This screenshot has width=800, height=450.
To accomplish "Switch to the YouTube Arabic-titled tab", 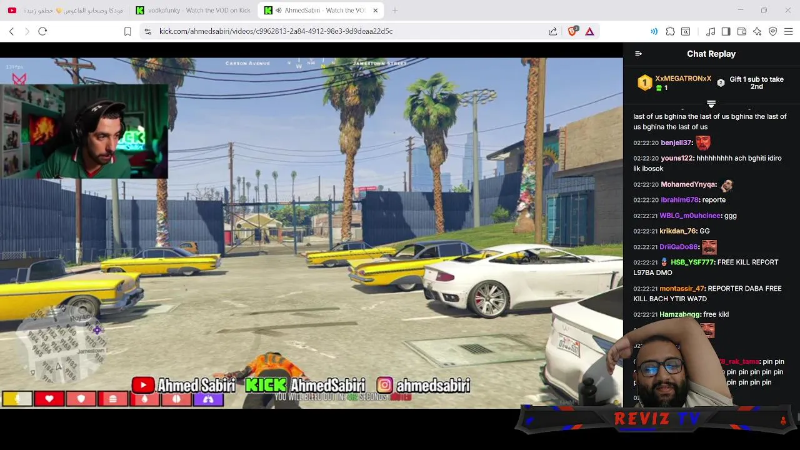I will tap(64, 11).
